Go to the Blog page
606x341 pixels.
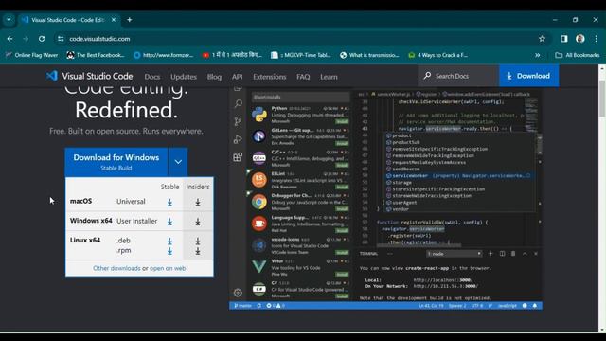(x=214, y=77)
